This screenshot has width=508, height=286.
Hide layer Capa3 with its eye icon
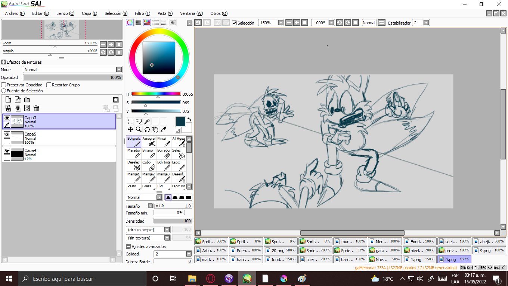[x=7, y=118]
